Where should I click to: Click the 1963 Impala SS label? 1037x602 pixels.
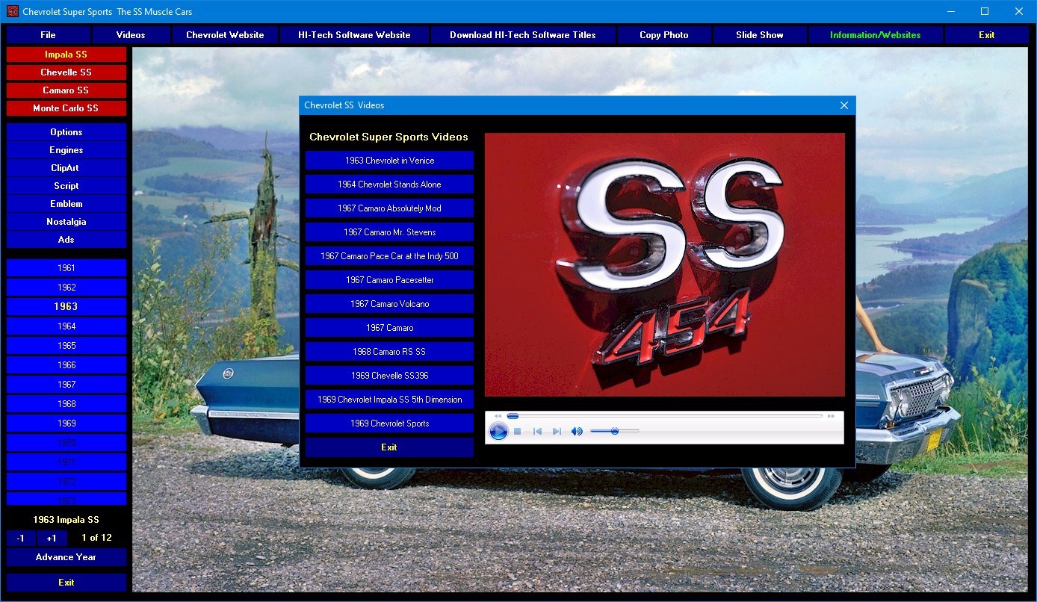click(66, 520)
